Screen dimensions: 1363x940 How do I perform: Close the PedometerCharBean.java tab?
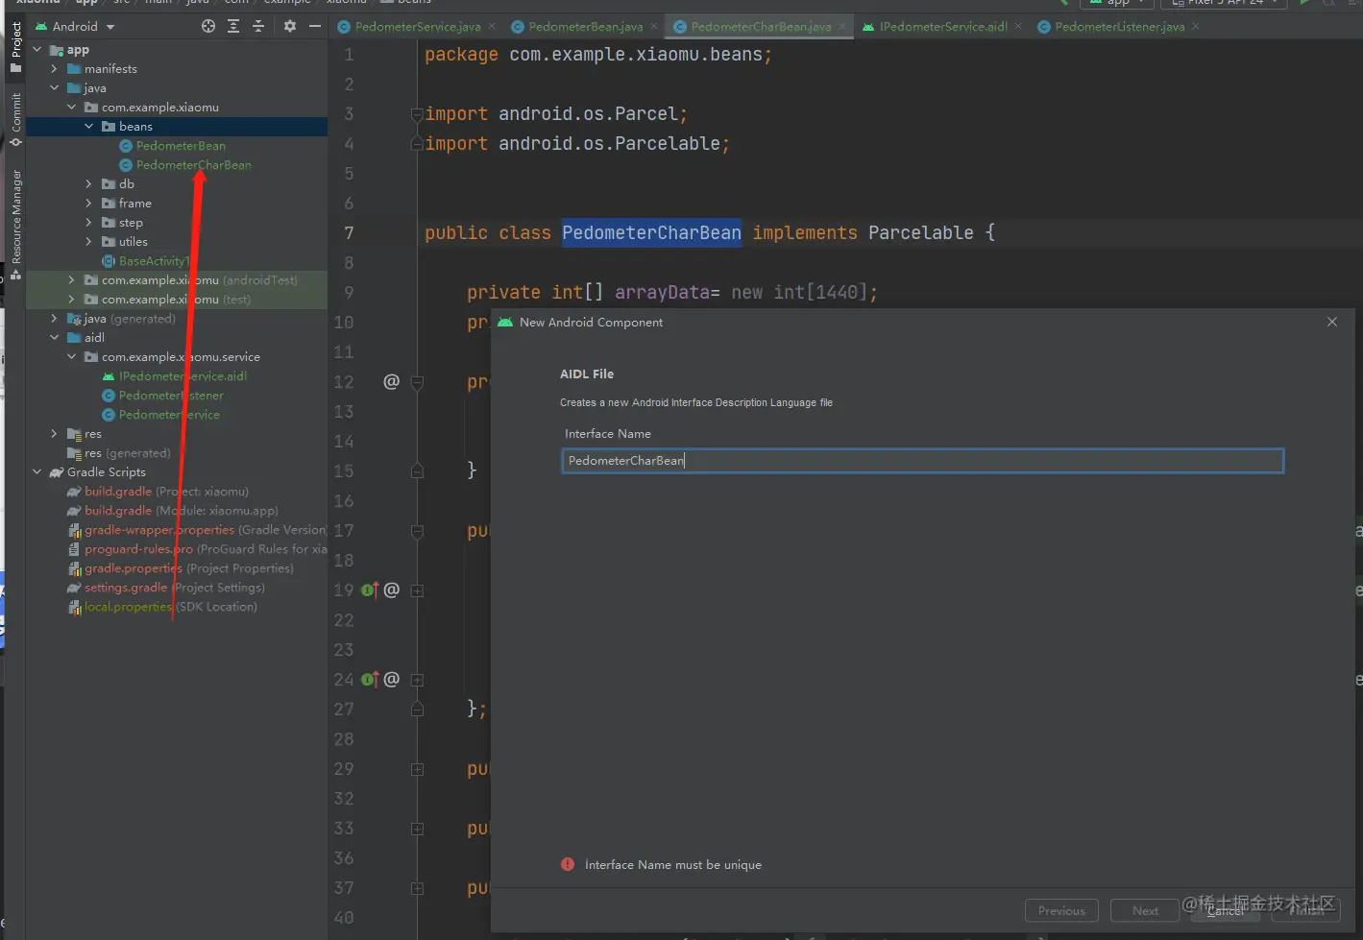(x=842, y=27)
